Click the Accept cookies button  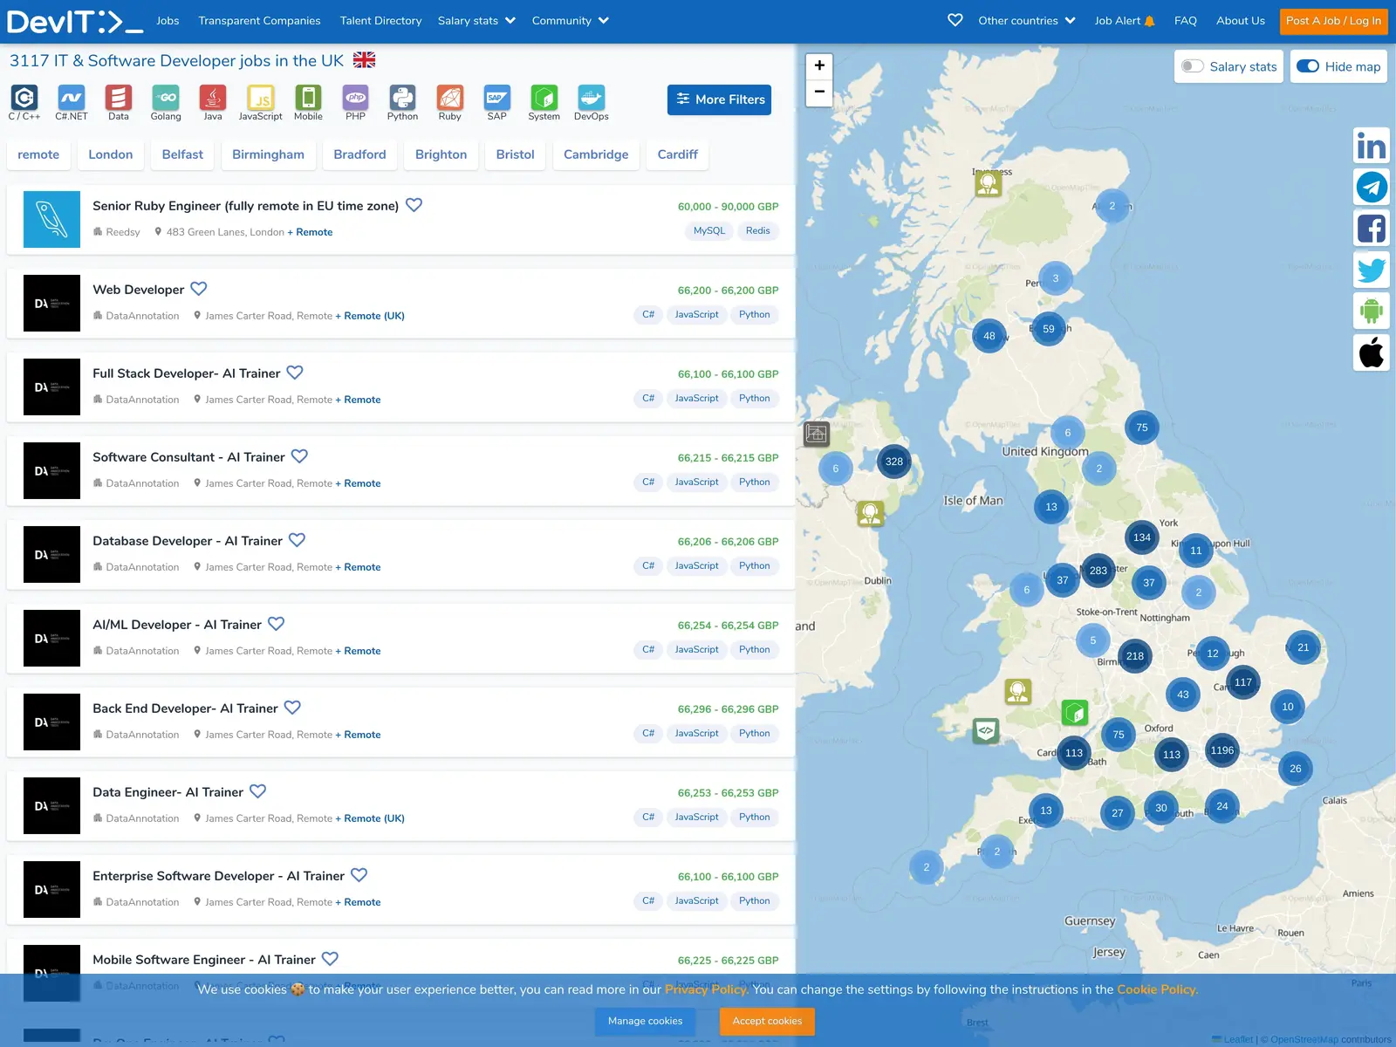[767, 1021]
